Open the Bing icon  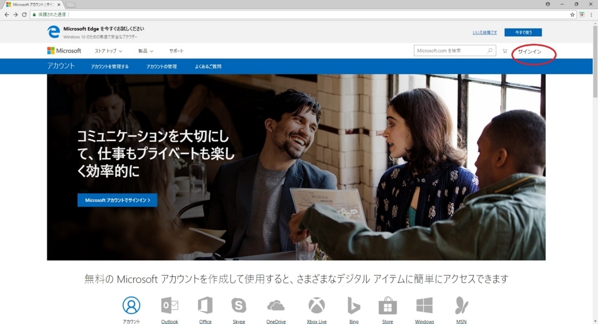pyautogui.click(x=353, y=305)
